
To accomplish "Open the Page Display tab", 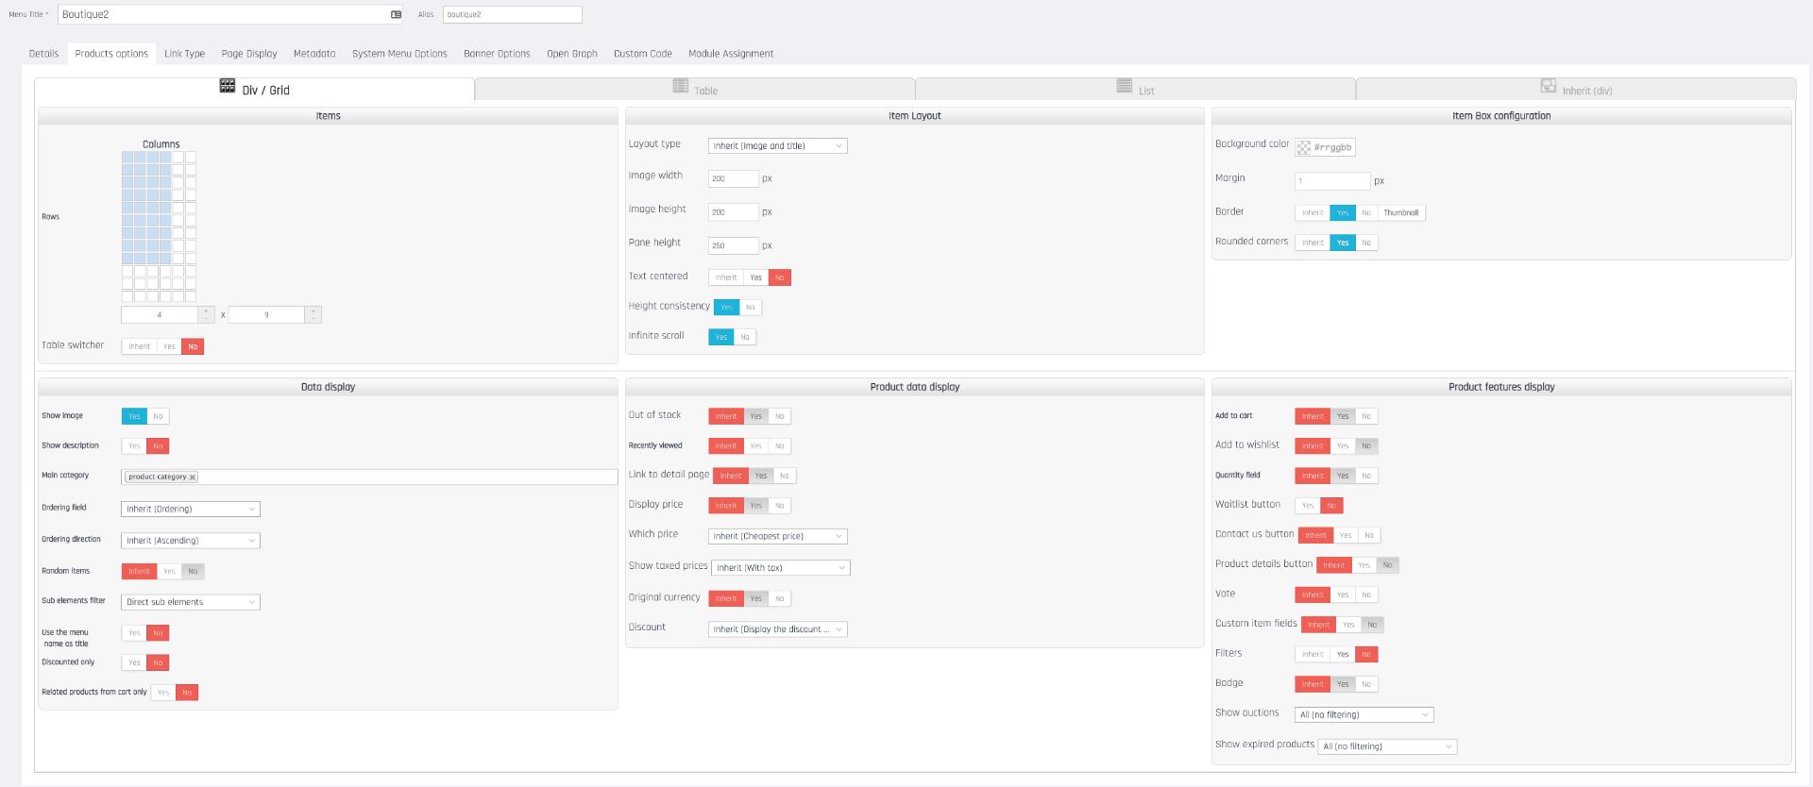I will coord(249,54).
